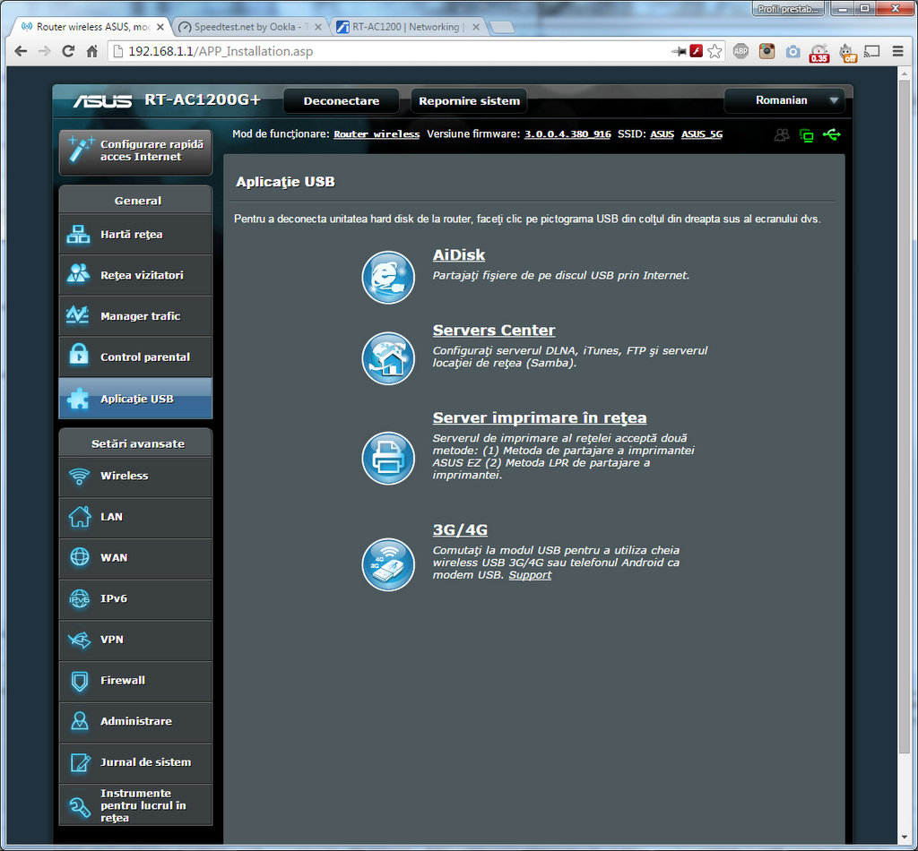The image size is (918, 851).
Task: Open the Instagram extension icon
Action: [767, 51]
